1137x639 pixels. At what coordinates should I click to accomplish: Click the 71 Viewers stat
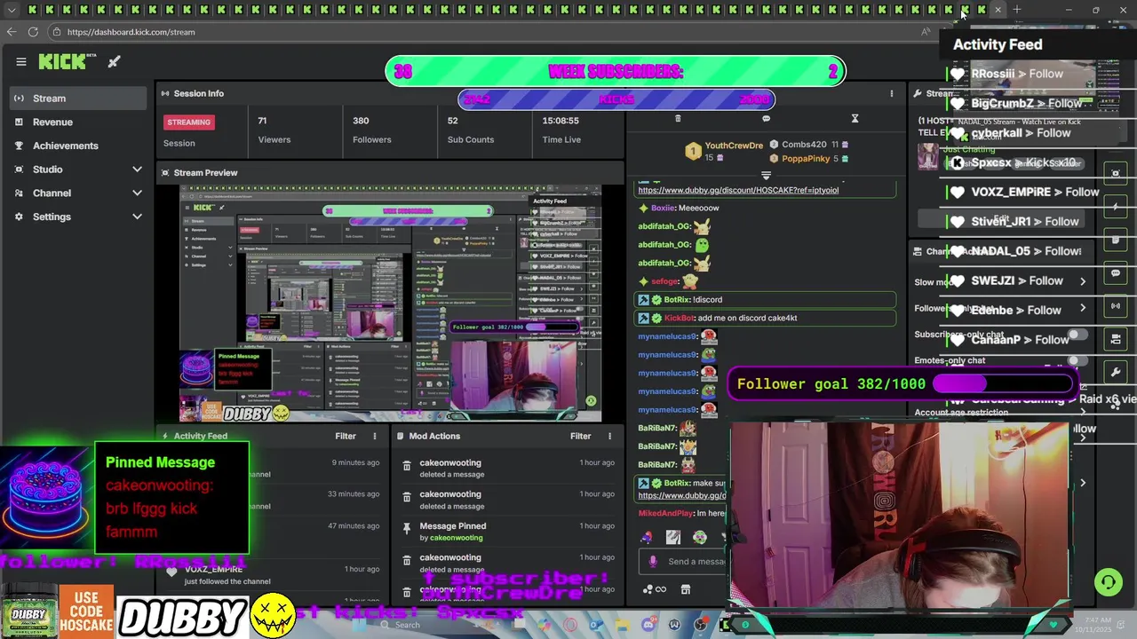tap(274, 130)
